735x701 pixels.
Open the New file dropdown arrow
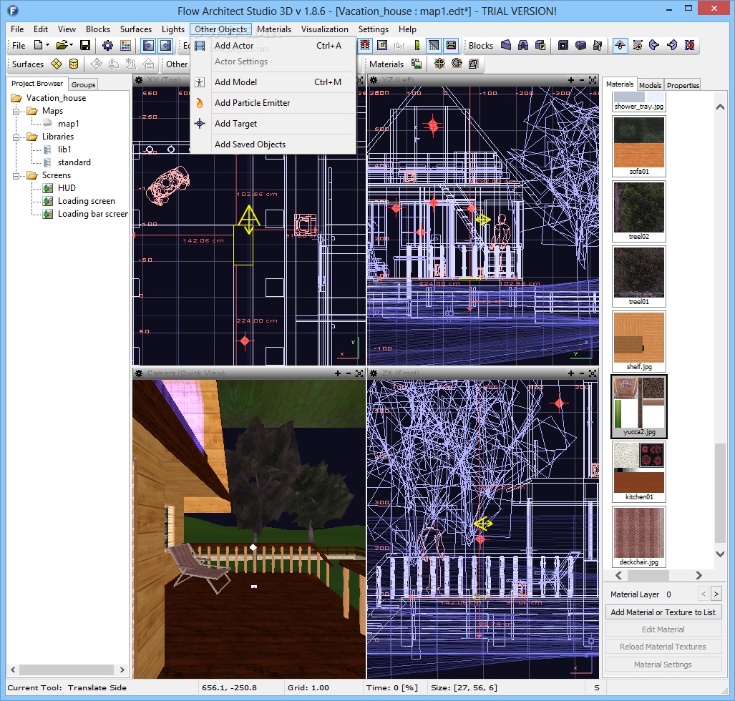[47, 46]
